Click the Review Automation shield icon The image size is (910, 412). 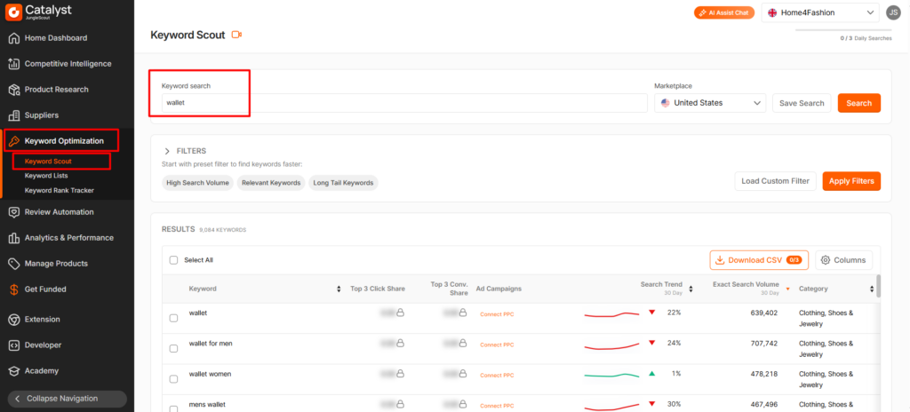pos(14,212)
